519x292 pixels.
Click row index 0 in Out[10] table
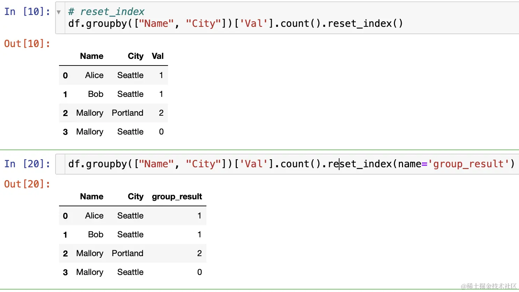[65, 75]
